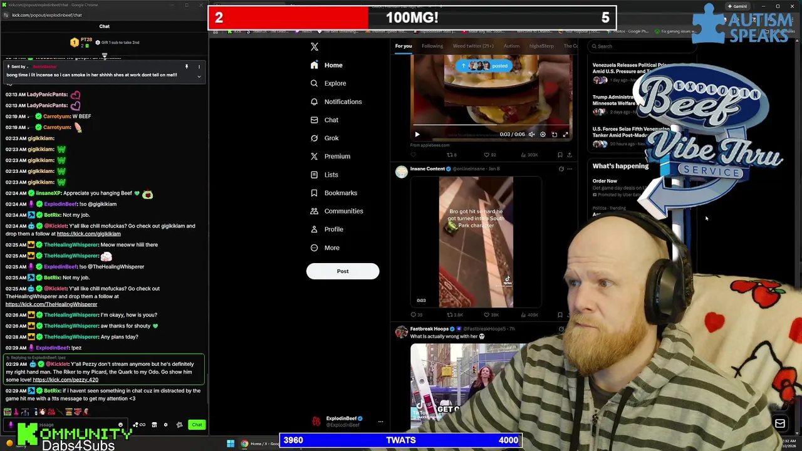The height and width of the screenshot is (451, 802).
Task: Share the Applebees burger post
Action: [x=569, y=155]
